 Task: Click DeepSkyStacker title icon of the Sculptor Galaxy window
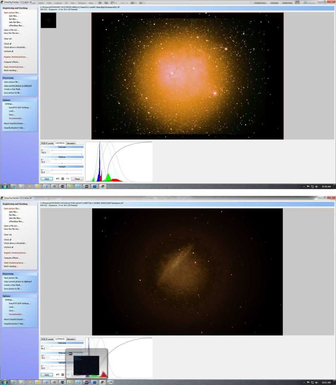coord(2,198)
